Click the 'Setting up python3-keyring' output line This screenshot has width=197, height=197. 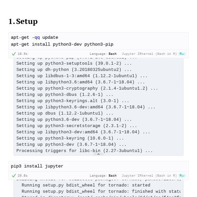(x=70, y=138)
